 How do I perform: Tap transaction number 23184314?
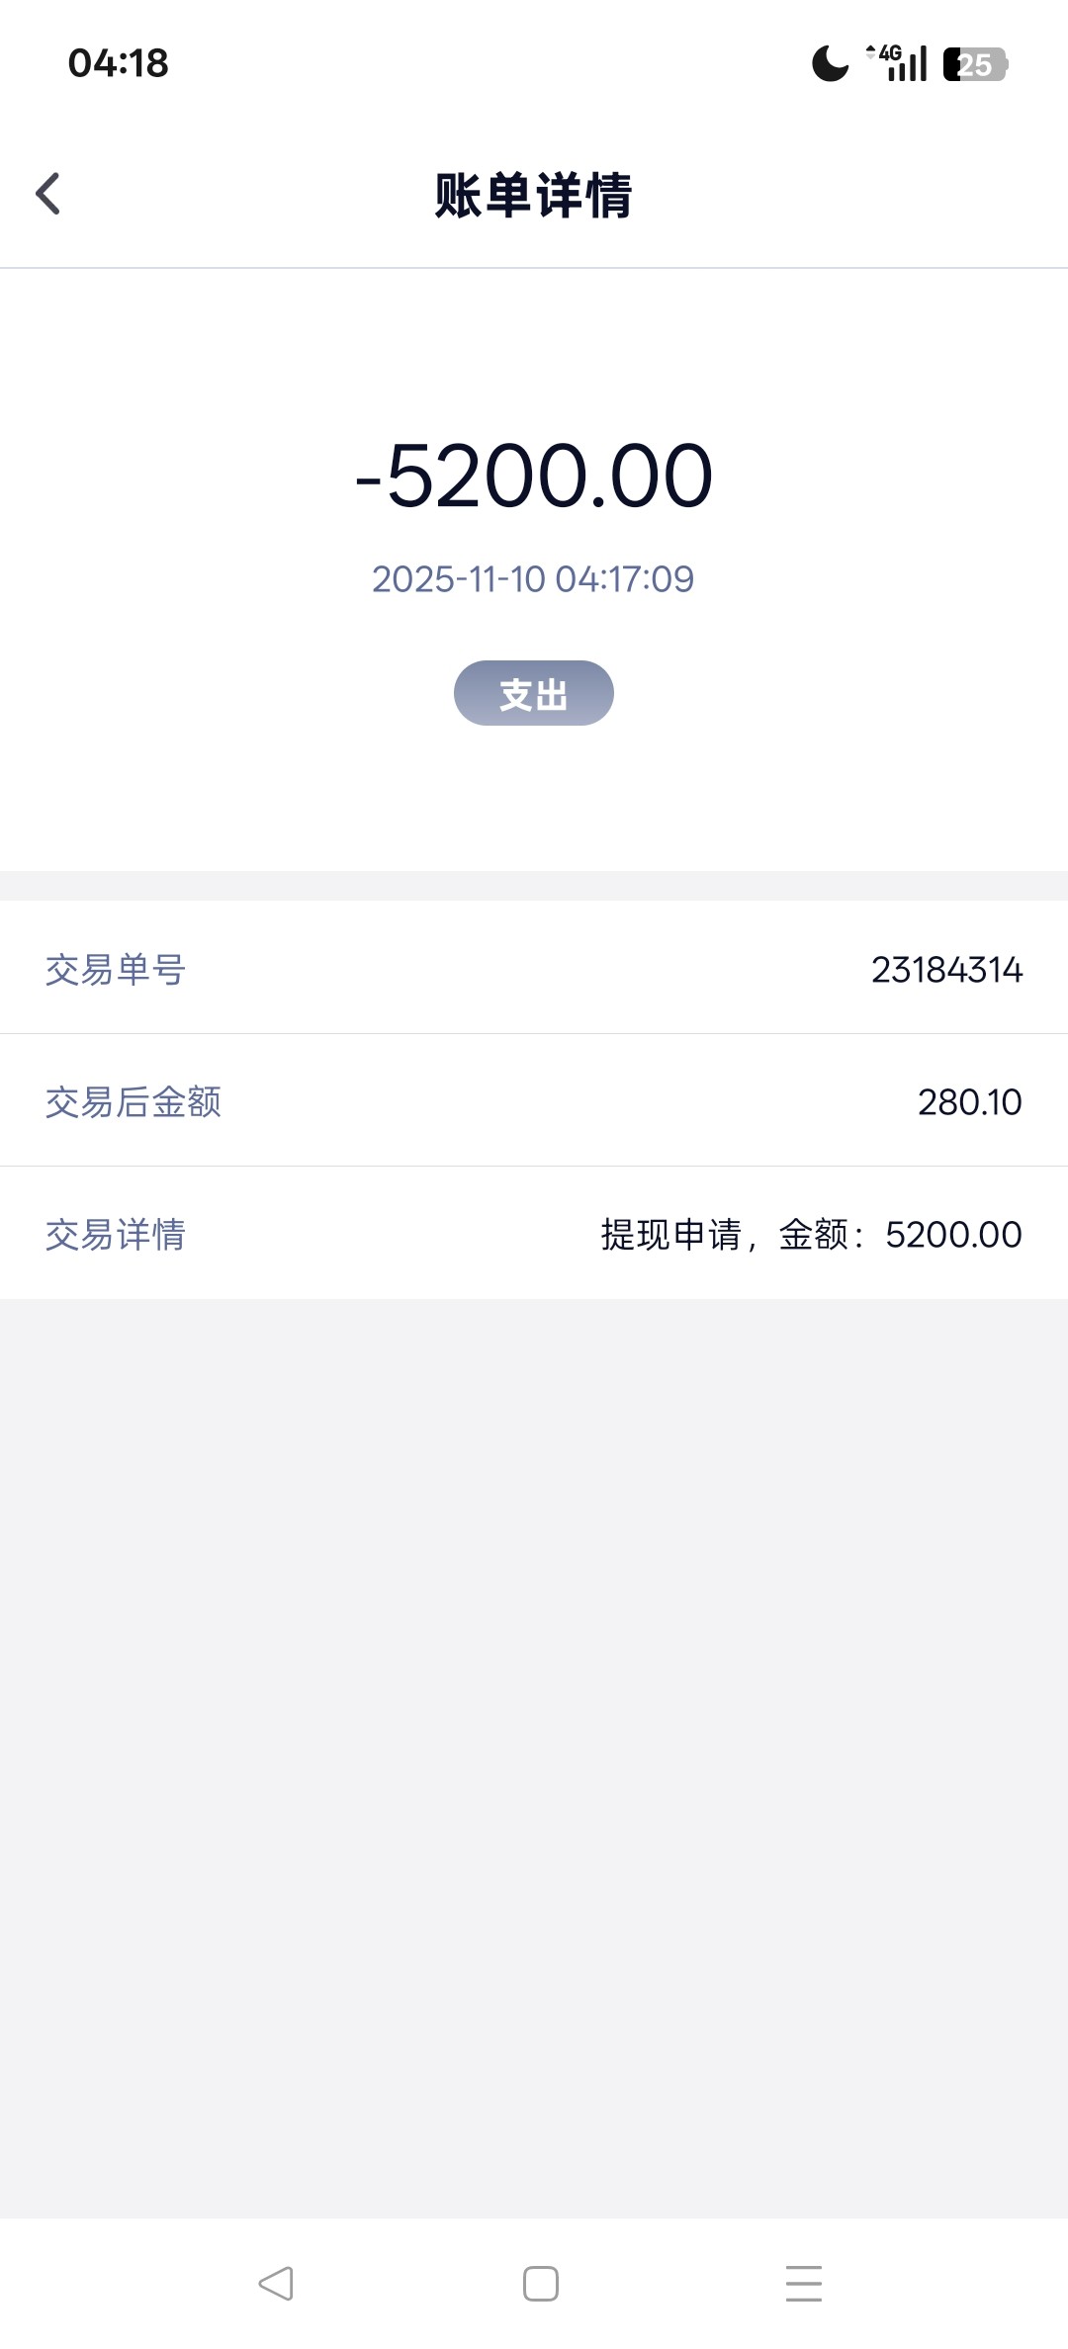click(946, 970)
